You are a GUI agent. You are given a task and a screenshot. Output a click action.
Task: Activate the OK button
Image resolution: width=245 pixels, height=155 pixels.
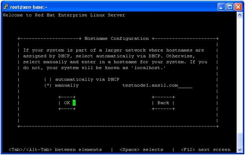coord(67,103)
